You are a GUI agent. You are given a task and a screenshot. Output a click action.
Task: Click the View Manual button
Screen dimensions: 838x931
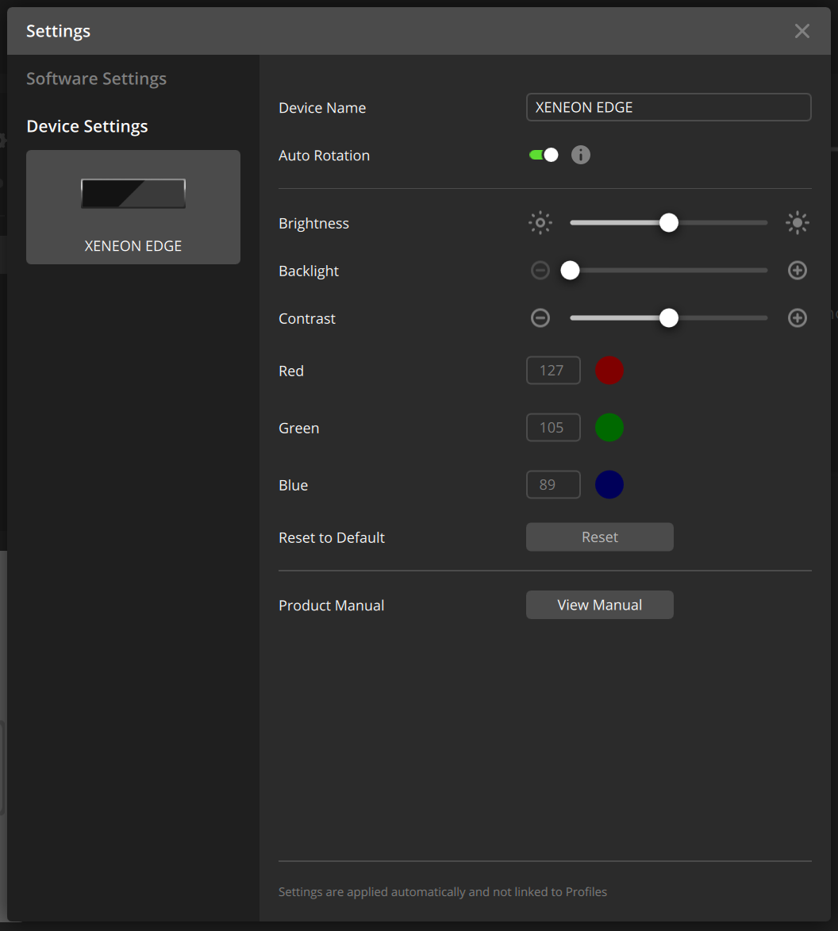point(599,605)
